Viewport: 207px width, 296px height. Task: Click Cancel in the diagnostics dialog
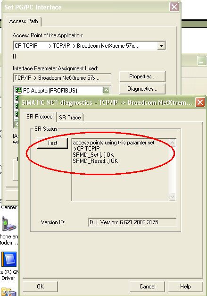tap(147, 287)
